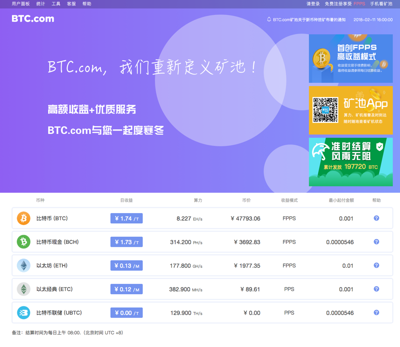Click the 129.900 TH/s hashrate value
This screenshot has height=347, width=400.
(186, 313)
